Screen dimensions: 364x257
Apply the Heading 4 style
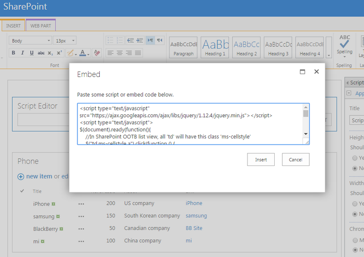pos(309,47)
